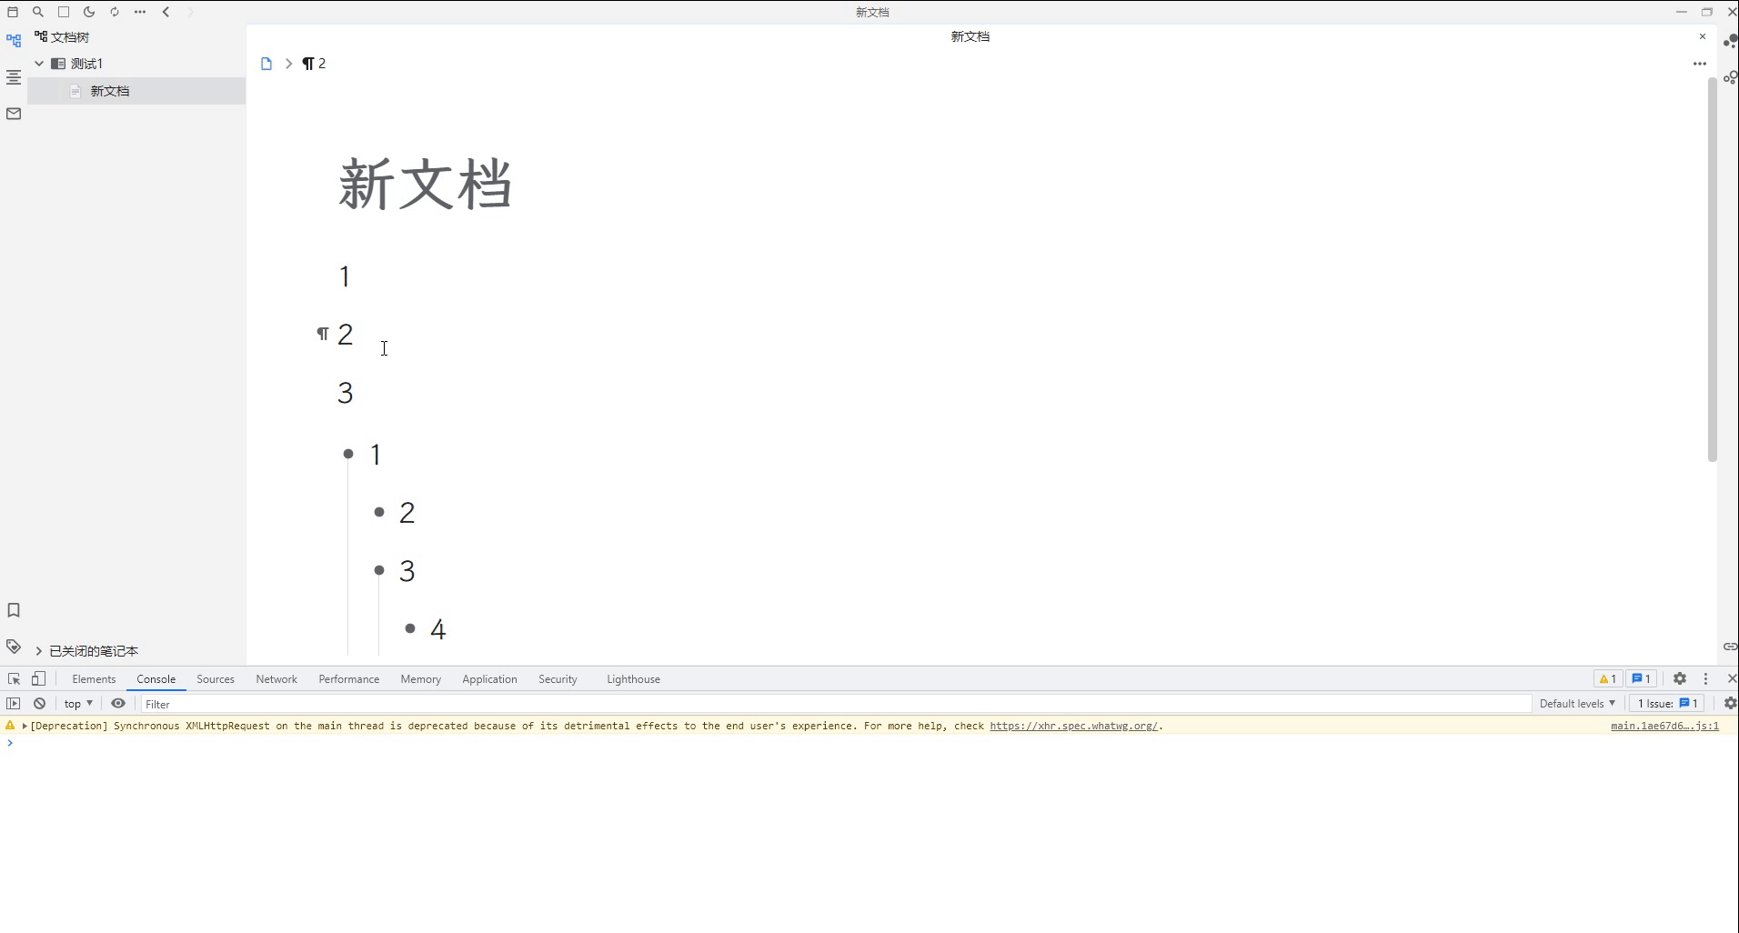Collapse the 测试1 notebook chevron
1739x933 pixels.
click(x=38, y=64)
